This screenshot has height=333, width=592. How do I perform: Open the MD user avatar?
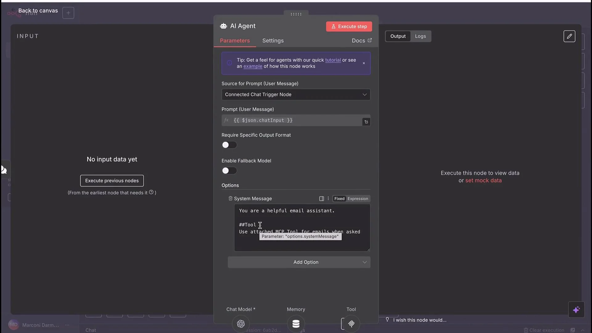tap(13, 325)
